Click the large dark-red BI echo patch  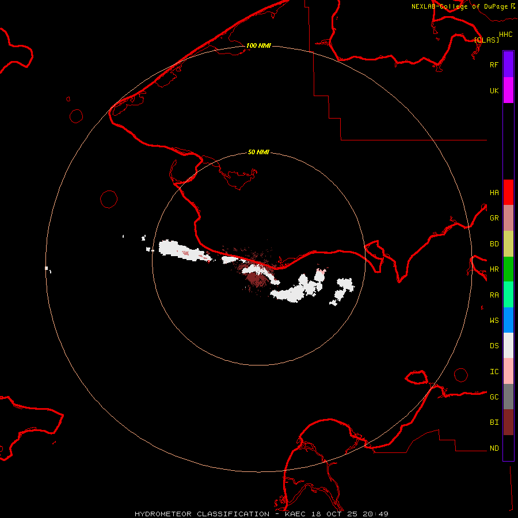point(257,279)
